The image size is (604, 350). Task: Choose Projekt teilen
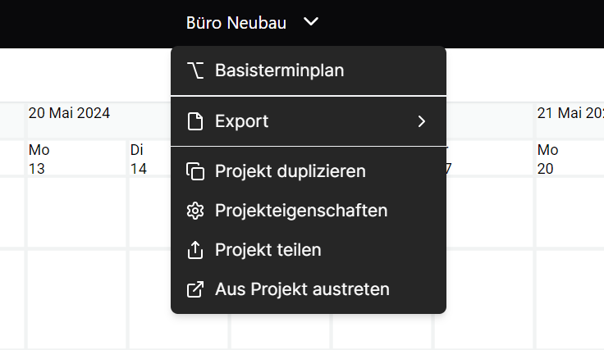(309, 250)
